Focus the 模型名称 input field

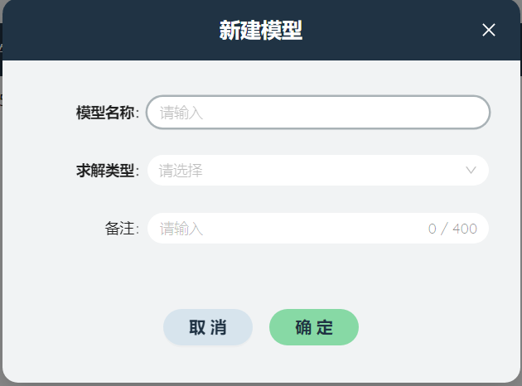click(318, 112)
